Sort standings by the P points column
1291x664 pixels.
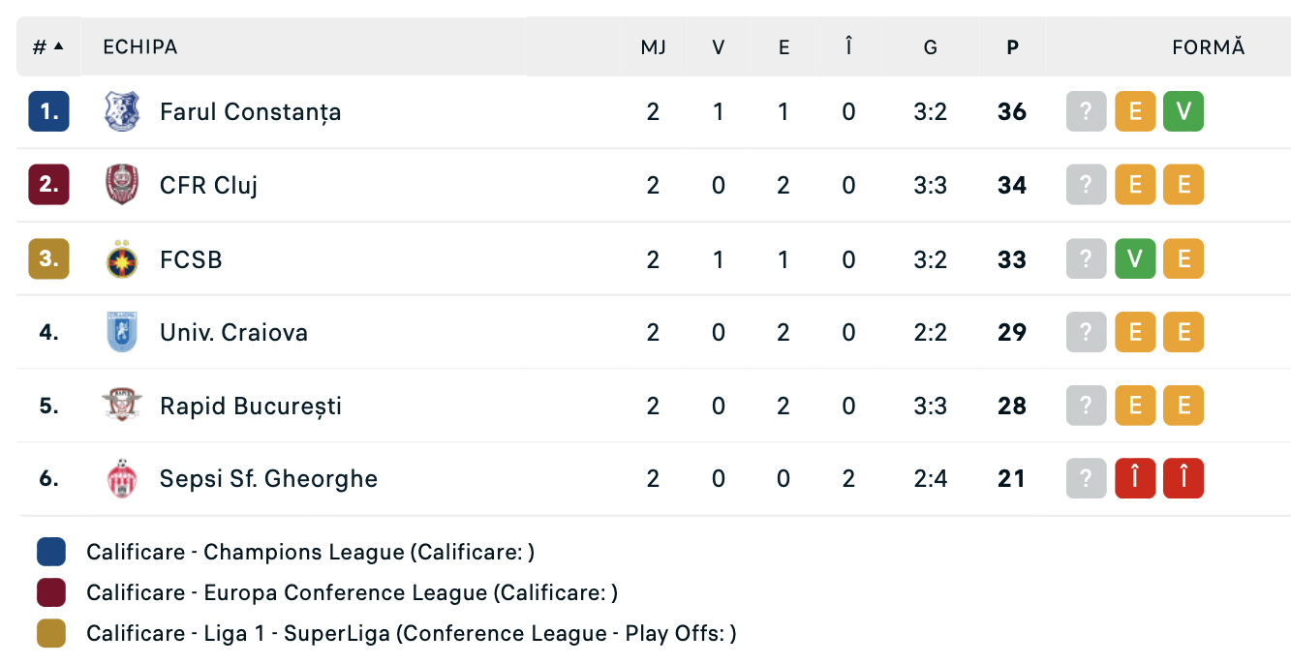pos(1012,46)
